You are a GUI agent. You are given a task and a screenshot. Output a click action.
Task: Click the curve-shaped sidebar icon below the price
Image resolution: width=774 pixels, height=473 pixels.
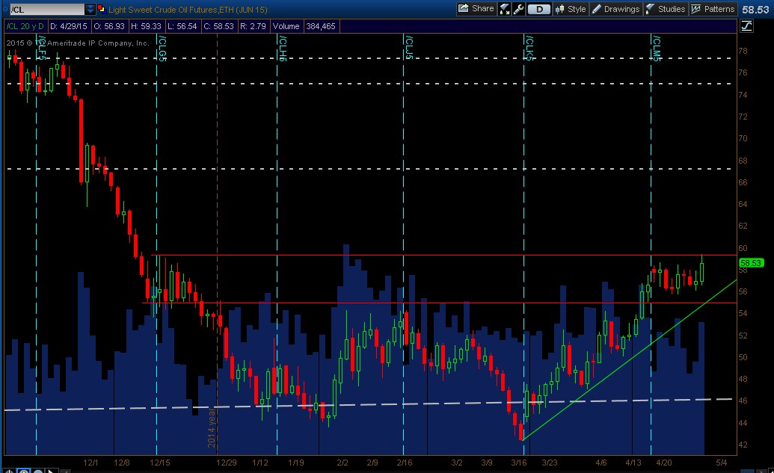(746, 25)
